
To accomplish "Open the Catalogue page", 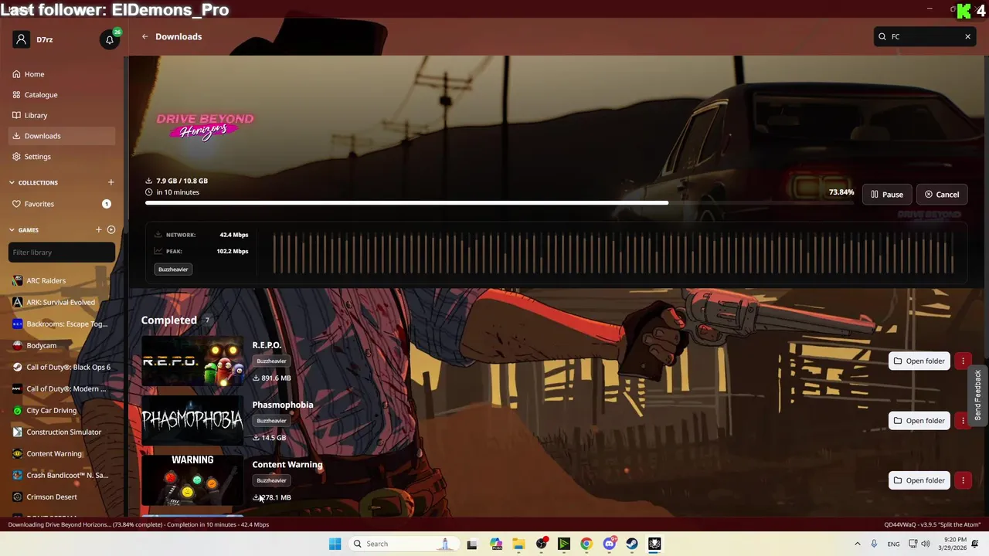I will tap(62, 95).
